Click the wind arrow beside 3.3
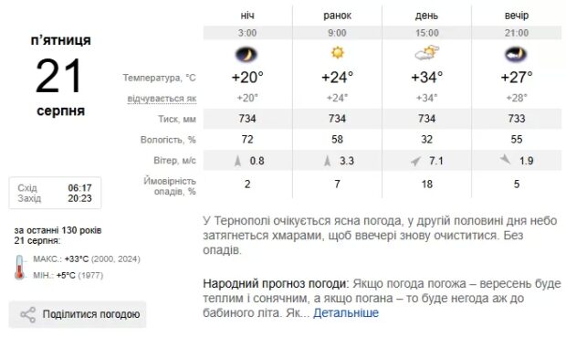The image size is (566, 348). (327, 161)
